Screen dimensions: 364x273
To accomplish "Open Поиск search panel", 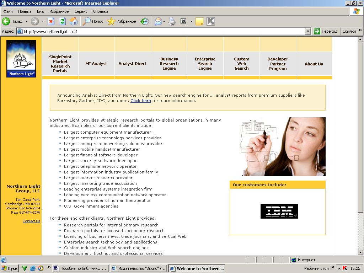I will pyautogui.click(x=93, y=21).
